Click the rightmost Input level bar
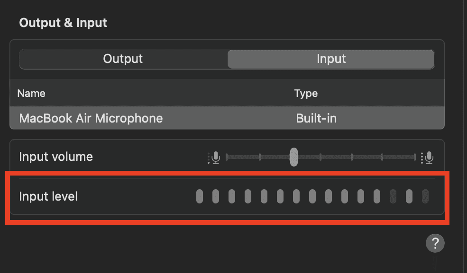The width and height of the screenshot is (467, 273). tap(425, 196)
